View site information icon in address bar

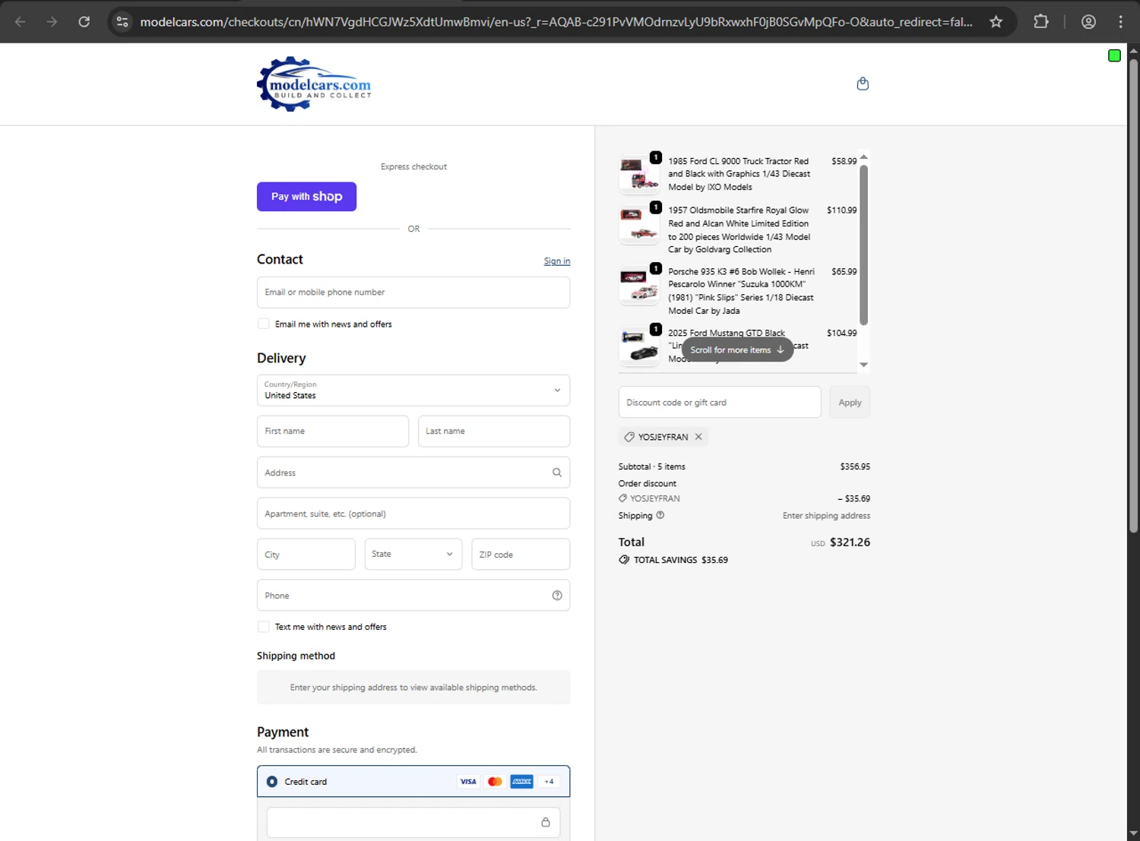[x=122, y=22]
